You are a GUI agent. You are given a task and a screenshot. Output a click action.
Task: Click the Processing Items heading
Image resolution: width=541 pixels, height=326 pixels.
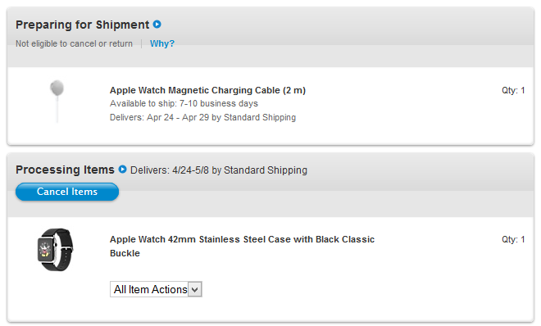point(65,170)
